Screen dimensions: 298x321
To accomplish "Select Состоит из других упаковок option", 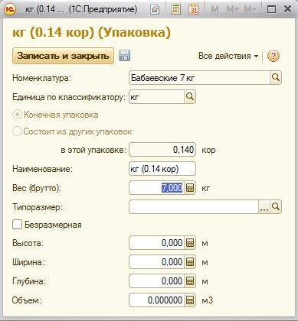I will tap(17, 131).
